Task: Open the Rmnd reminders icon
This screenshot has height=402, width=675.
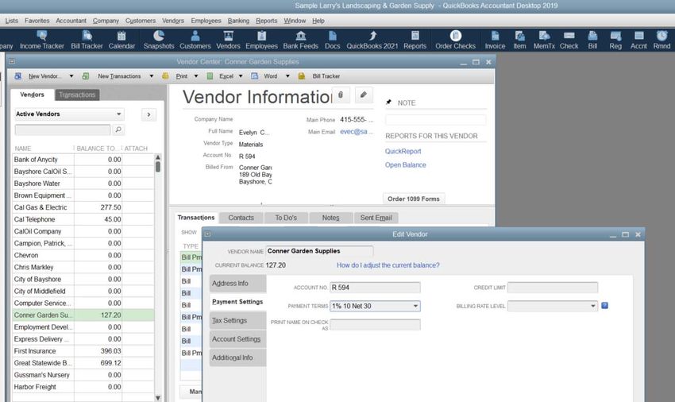Action: 661,40
